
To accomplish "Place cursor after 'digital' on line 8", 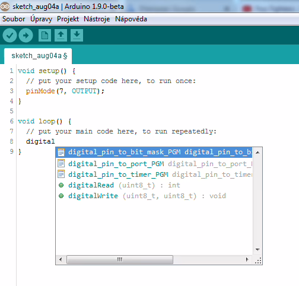I will pyautogui.click(x=55, y=141).
